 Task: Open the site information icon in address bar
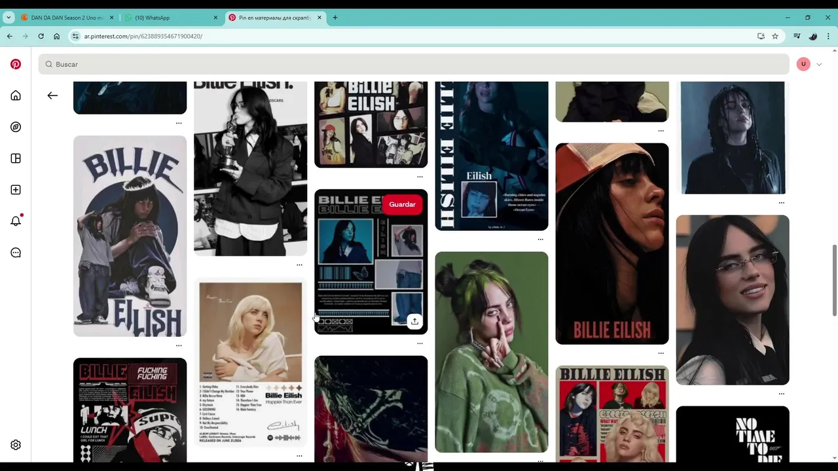pos(75,36)
